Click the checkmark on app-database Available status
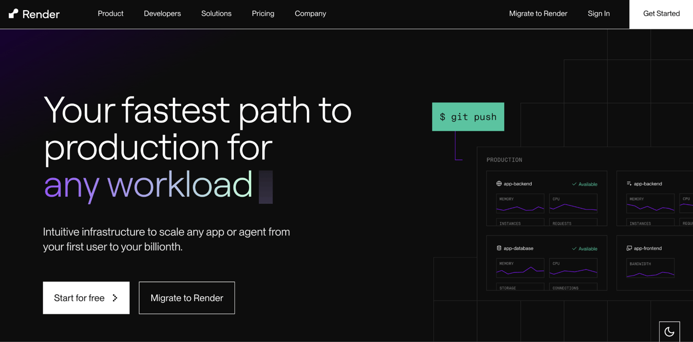This screenshot has height=342, width=693. click(574, 249)
